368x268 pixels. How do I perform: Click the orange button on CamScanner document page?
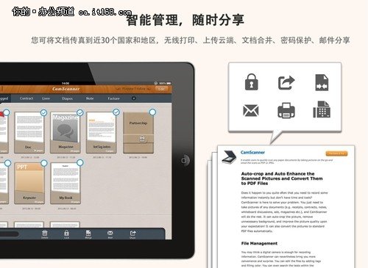pos(336,153)
